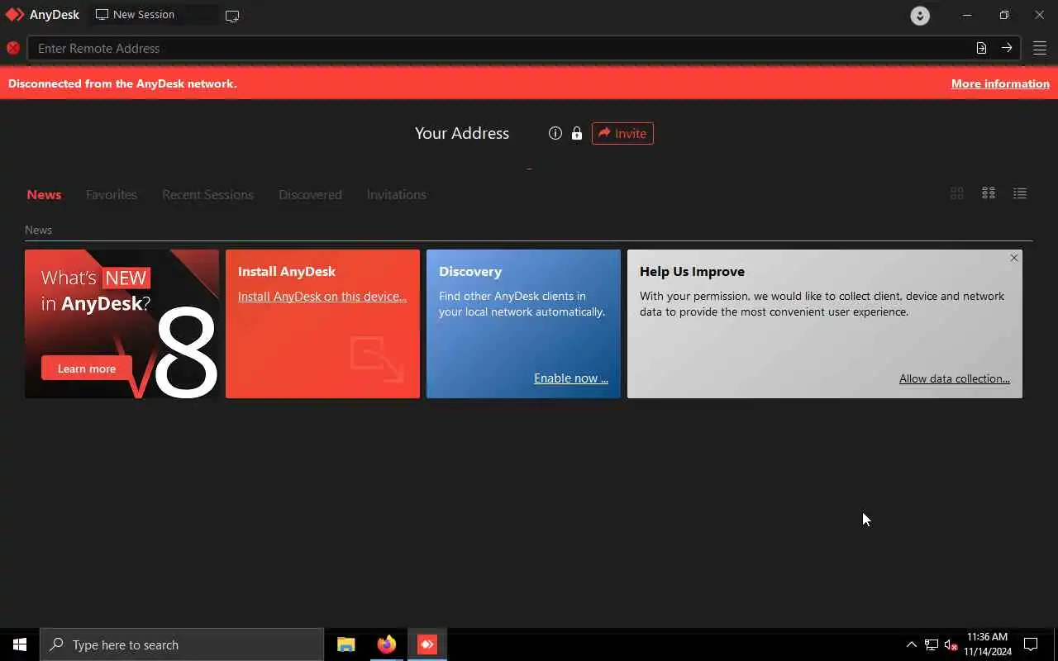Screen dimensions: 1058x661
Task: Open the Invitations tab
Action: click(x=397, y=194)
